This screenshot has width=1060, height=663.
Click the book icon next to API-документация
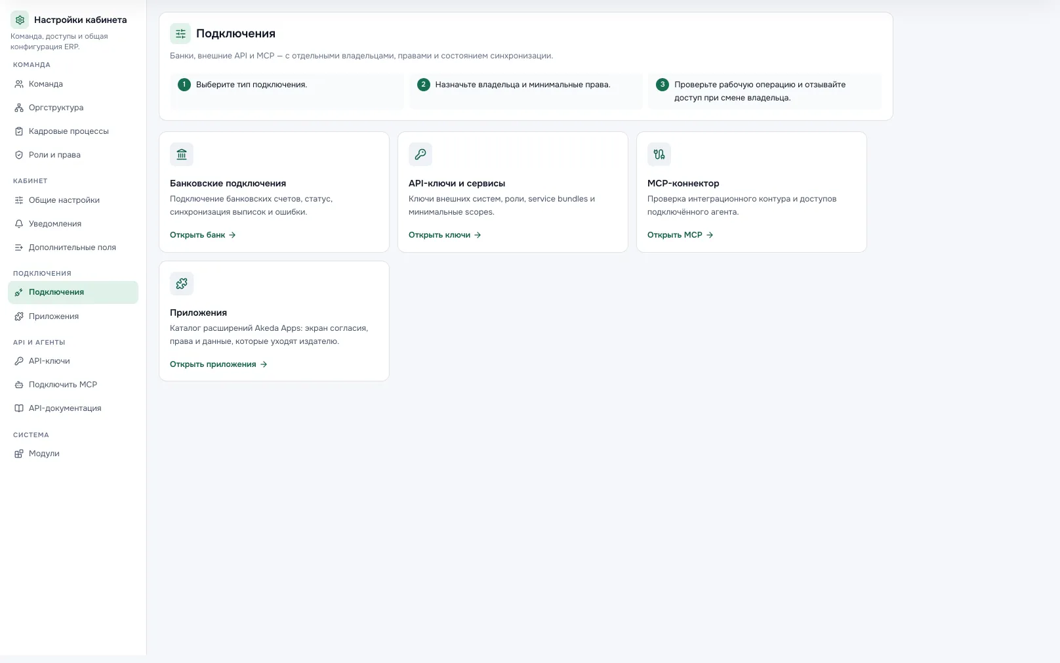click(x=19, y=408)
